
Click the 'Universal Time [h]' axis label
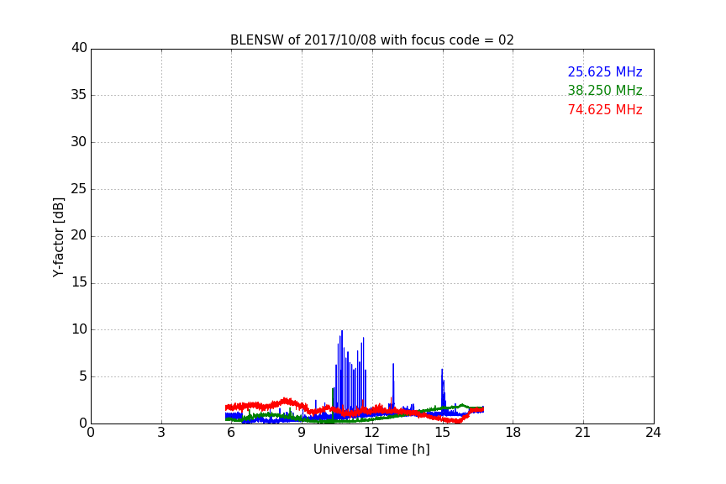coord(371,450)
